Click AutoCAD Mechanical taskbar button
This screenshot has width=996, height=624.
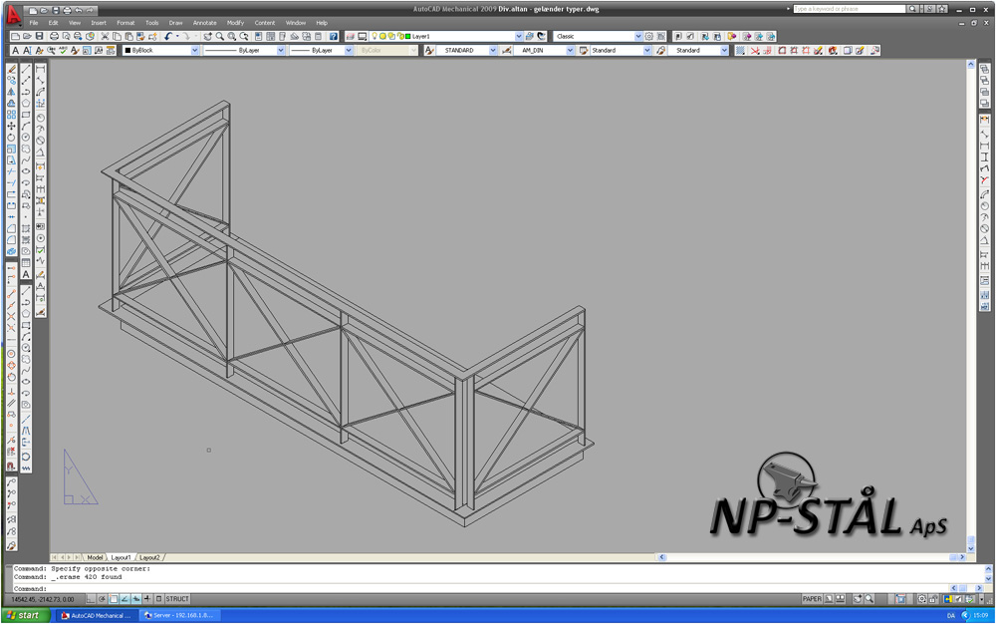pos(98,615)
